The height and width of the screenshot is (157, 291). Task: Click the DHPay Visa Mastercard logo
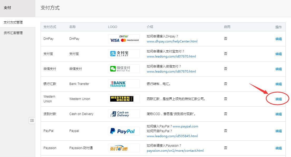(x=124, y=39)
